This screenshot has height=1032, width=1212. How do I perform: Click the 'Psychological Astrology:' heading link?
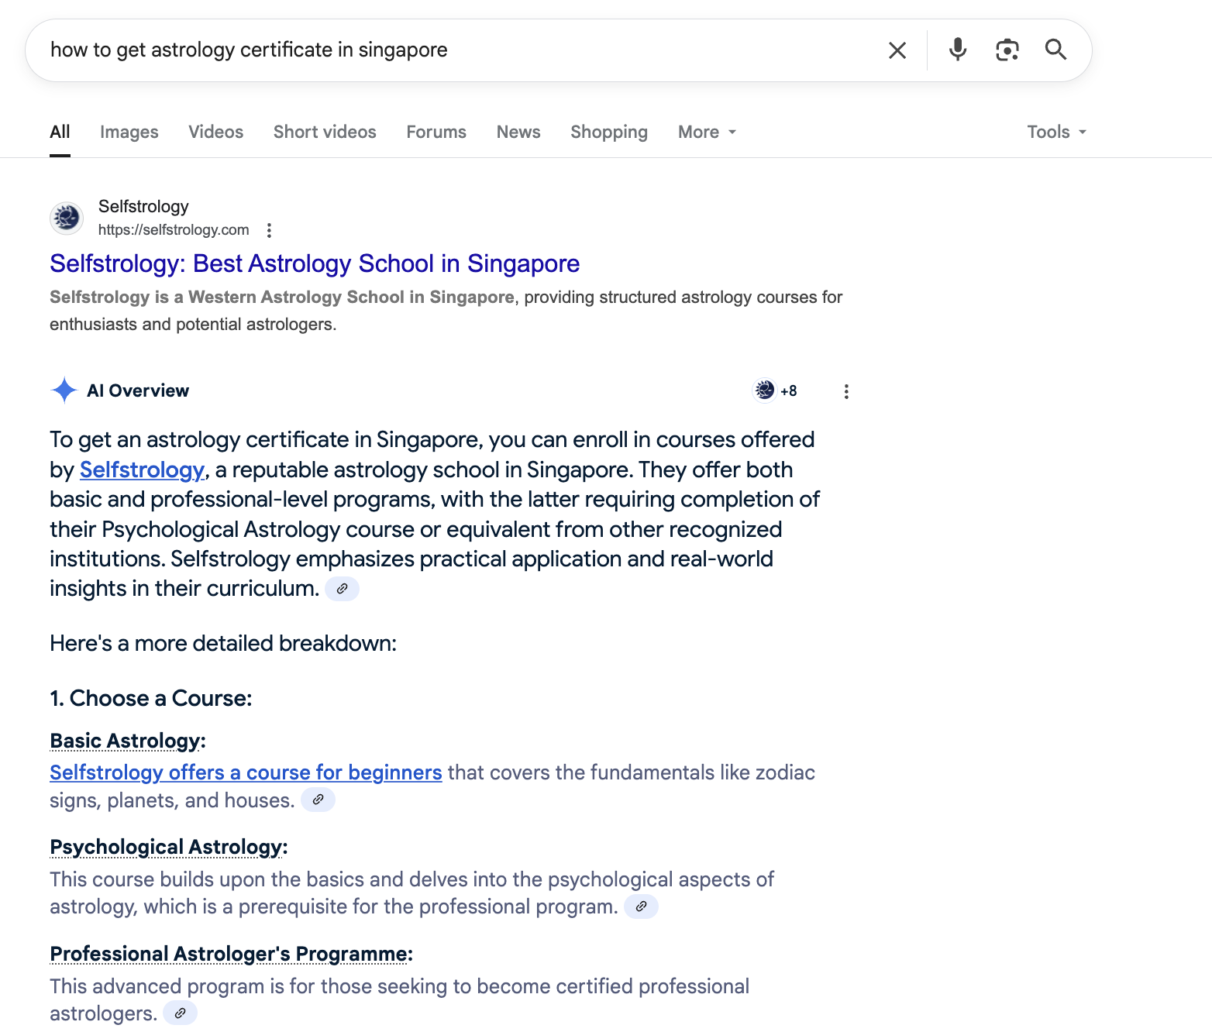tap(169, 848)
